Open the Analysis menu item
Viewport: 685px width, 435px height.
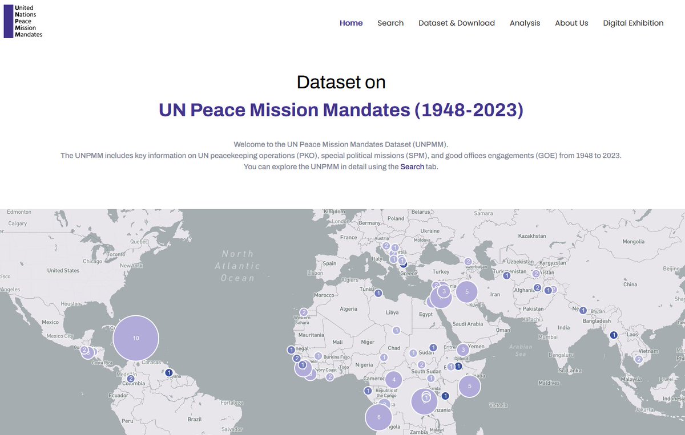525,23
